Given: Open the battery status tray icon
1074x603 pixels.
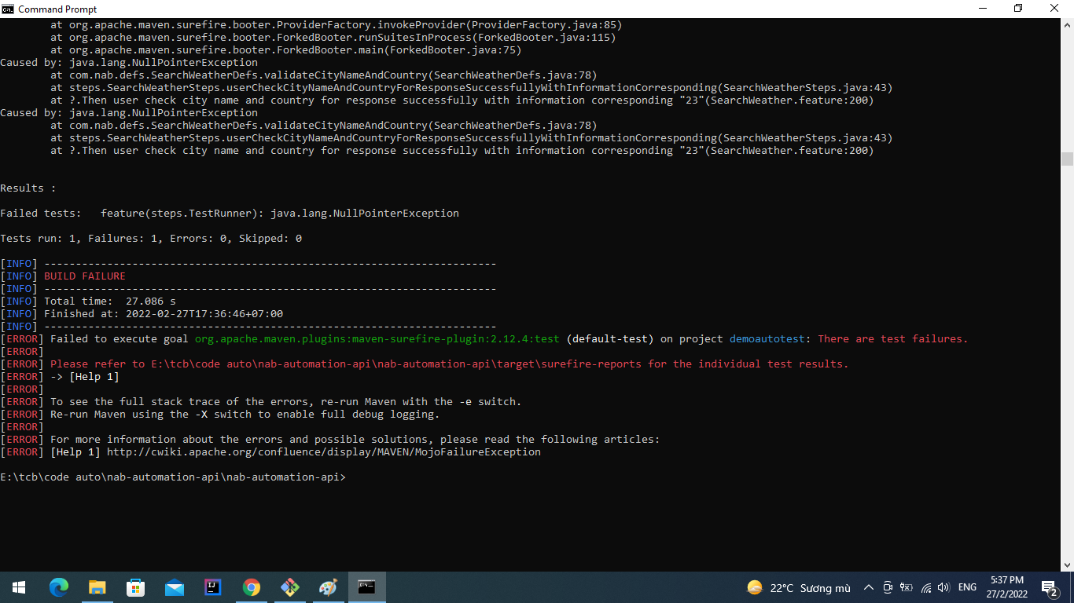Looking at the screenshot, I should click(x=907, y=587).
